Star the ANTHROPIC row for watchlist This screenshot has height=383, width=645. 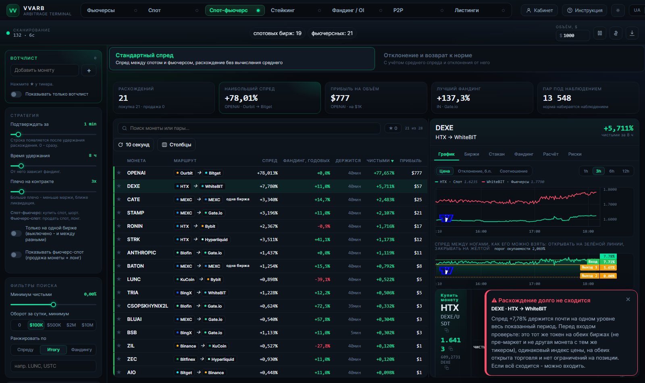click(119, 253)
